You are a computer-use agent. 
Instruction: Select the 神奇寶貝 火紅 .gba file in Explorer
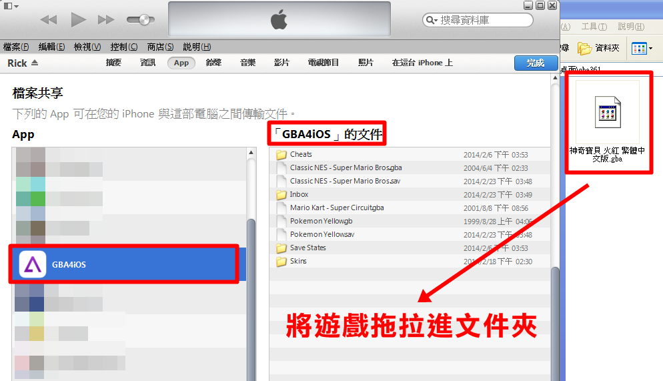[x=608, y=123]
